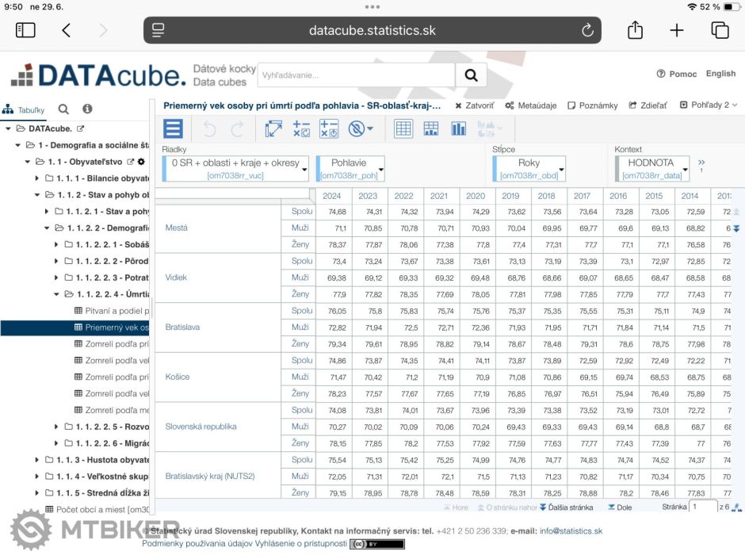Reload the page using the address bar icon
Viewport: 745px width, 559px height.
[587, 30]
